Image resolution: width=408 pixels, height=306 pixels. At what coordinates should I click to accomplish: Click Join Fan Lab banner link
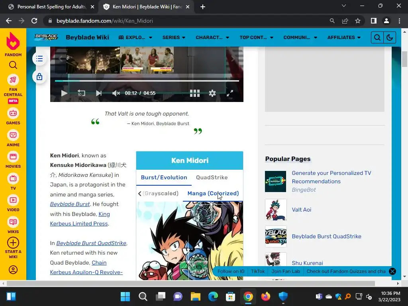click(x=285, y=271)
